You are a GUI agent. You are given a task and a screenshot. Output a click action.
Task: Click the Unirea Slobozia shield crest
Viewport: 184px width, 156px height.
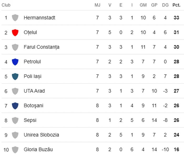[15, 135]
